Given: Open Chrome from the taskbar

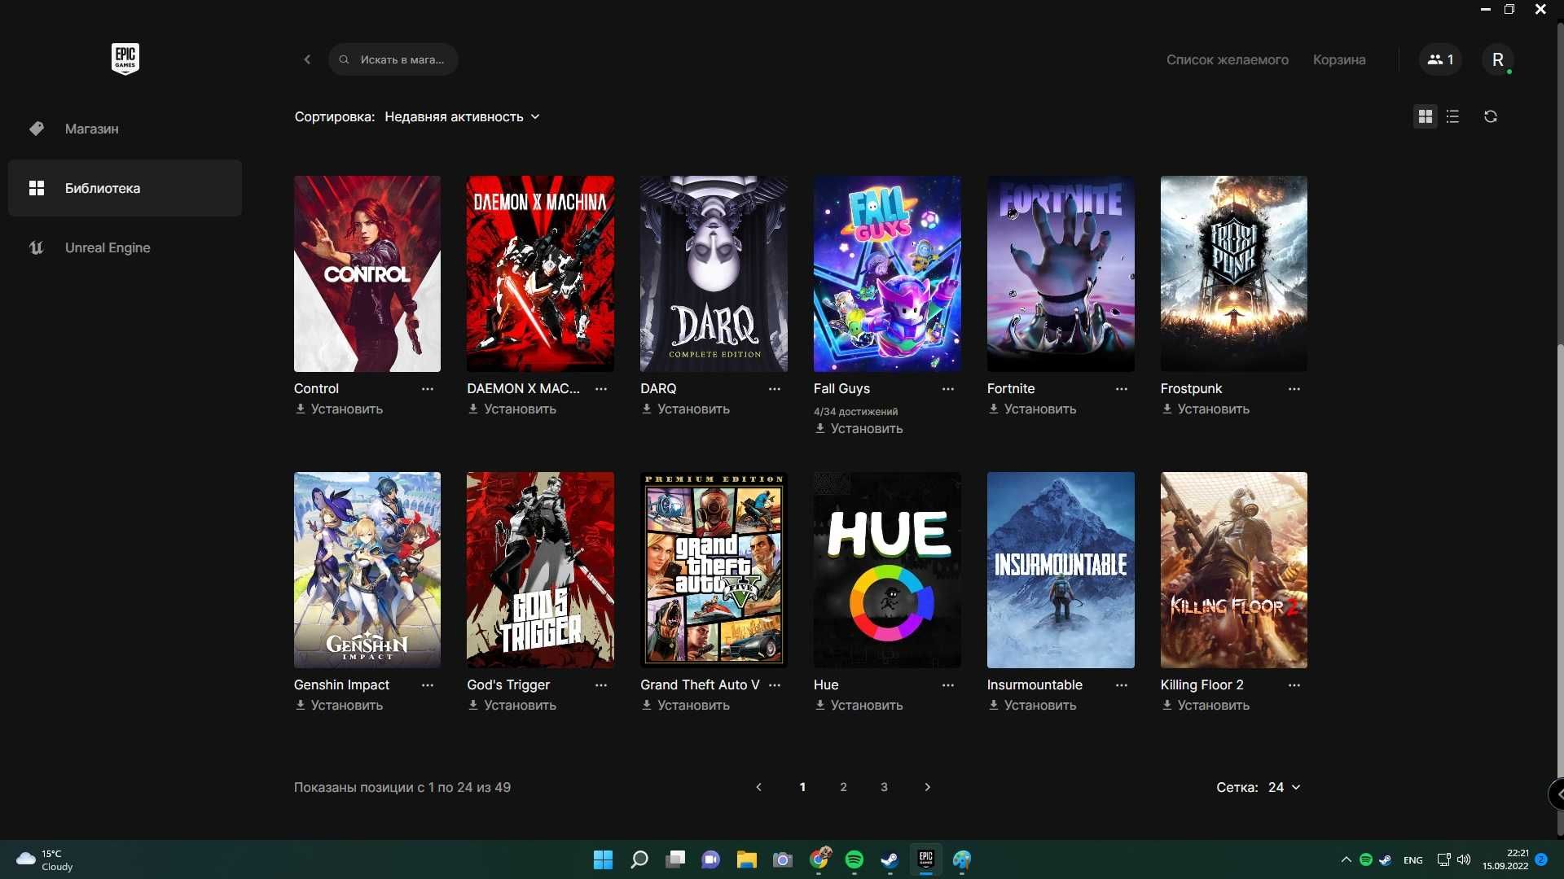Looking at the screenshot, I should pos(819,859).
